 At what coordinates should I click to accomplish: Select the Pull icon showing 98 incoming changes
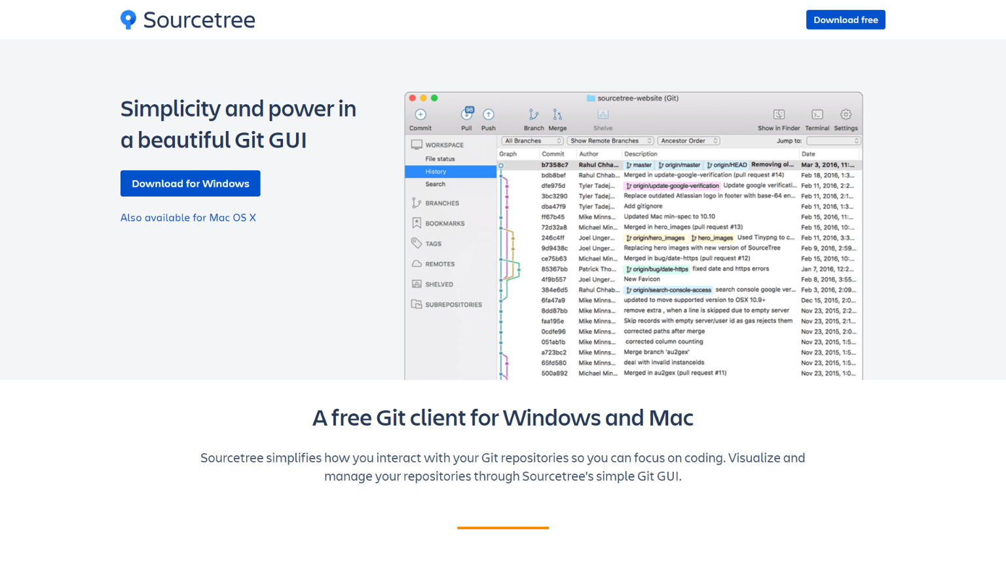click(x=466, y=115)
